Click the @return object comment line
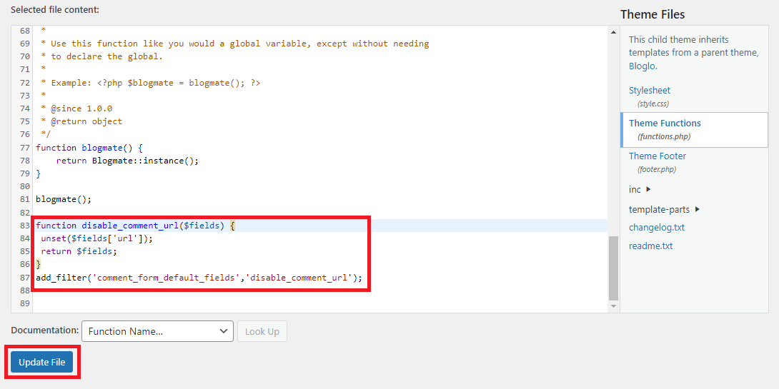 [x=81, y=121]
